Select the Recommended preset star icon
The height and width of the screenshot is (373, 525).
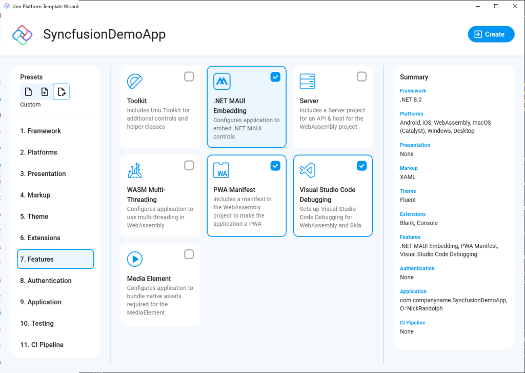[45, 91]
